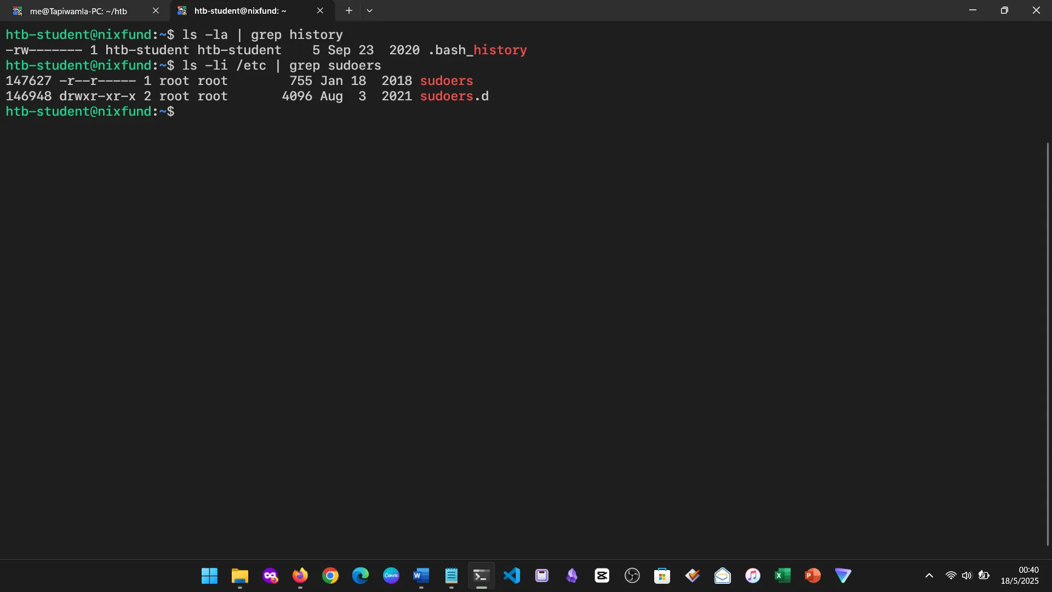This screenshot has height=592, width=1052.
Task: Launch OBS Studio from the taskbar
Action: pyautogui.click(x=632, y=576)
